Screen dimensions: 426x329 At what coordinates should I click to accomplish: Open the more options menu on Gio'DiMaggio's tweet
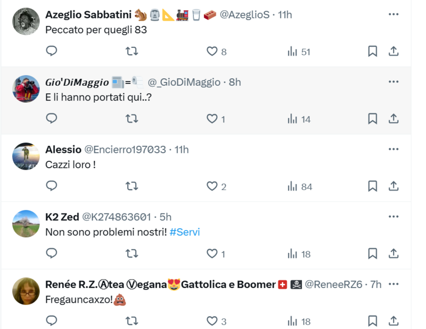click(x=394, y=81)
